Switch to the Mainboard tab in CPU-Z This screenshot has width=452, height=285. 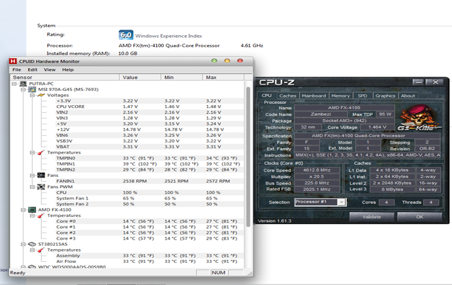coord(314,96)
